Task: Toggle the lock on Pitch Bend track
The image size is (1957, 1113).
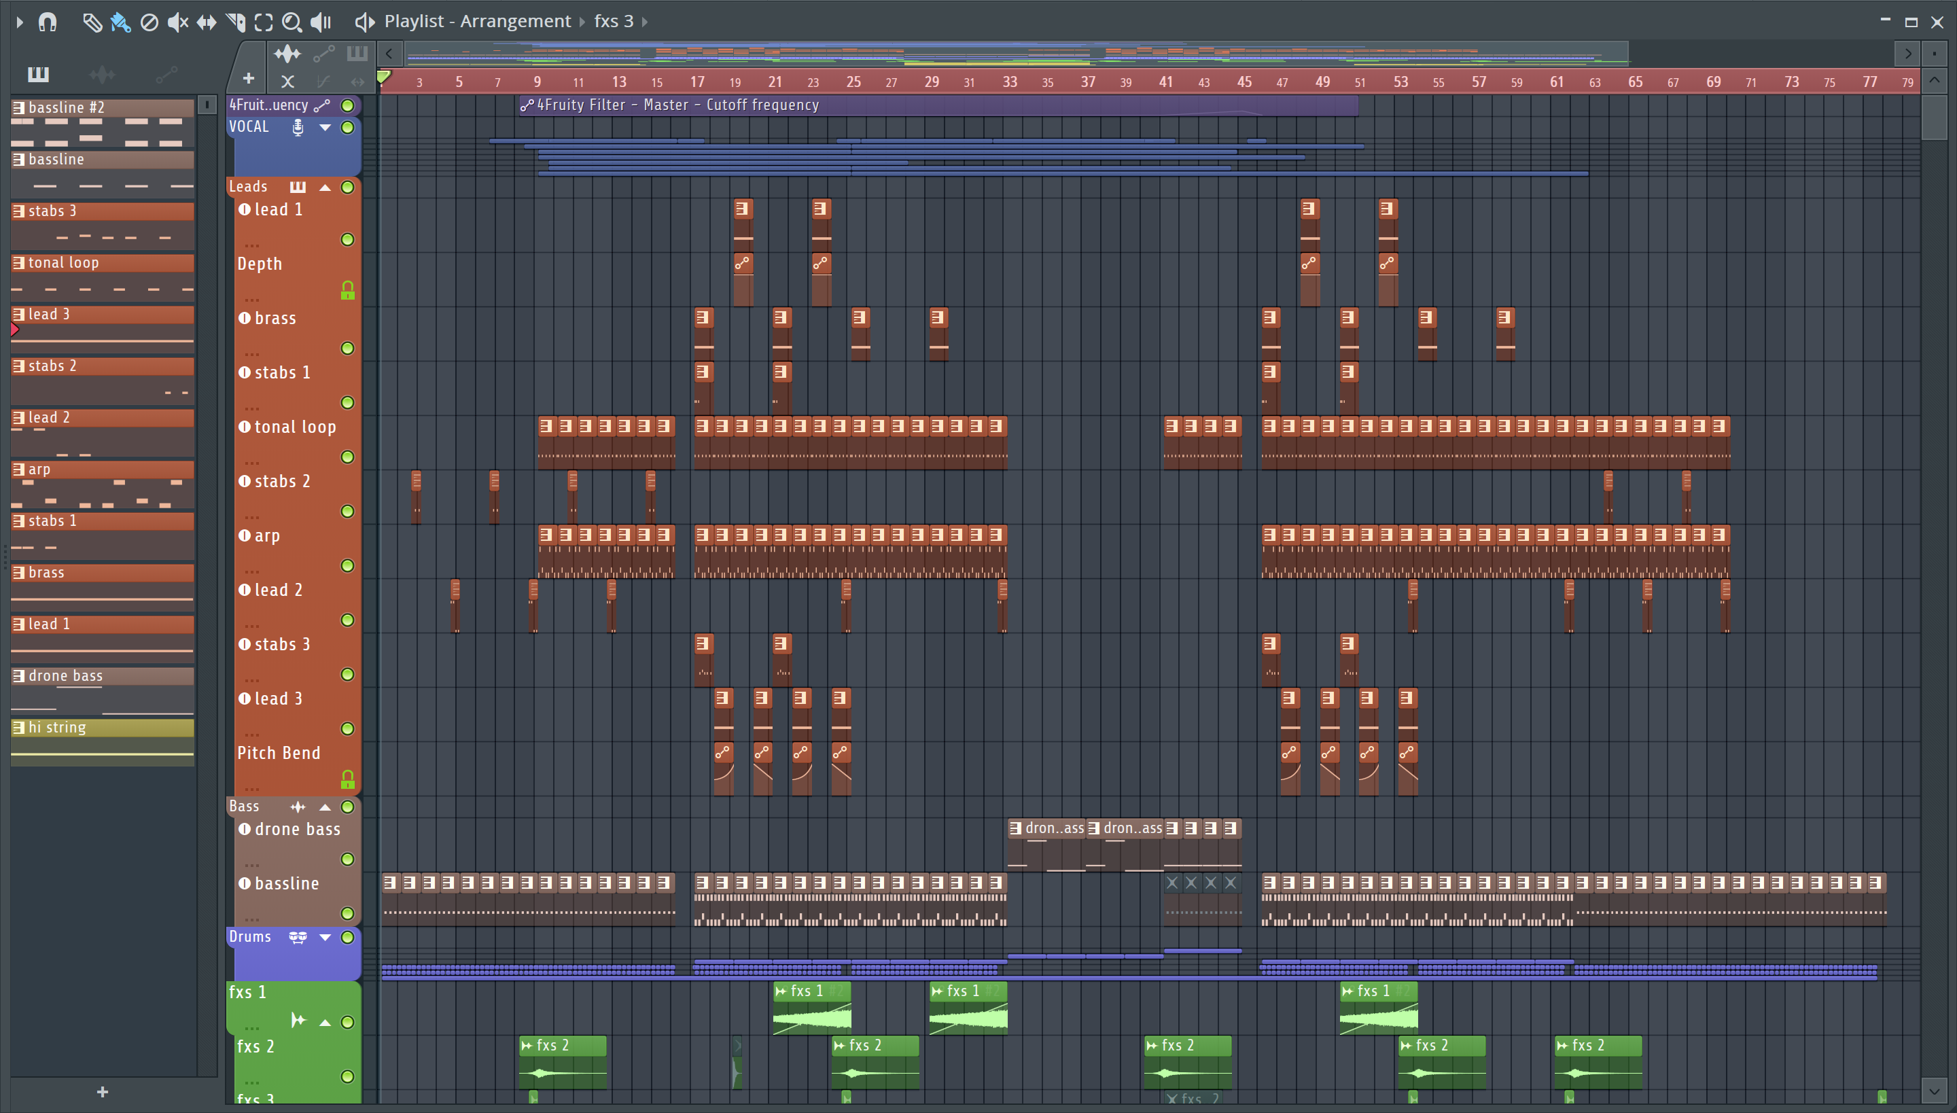Action: coord(347,780)
